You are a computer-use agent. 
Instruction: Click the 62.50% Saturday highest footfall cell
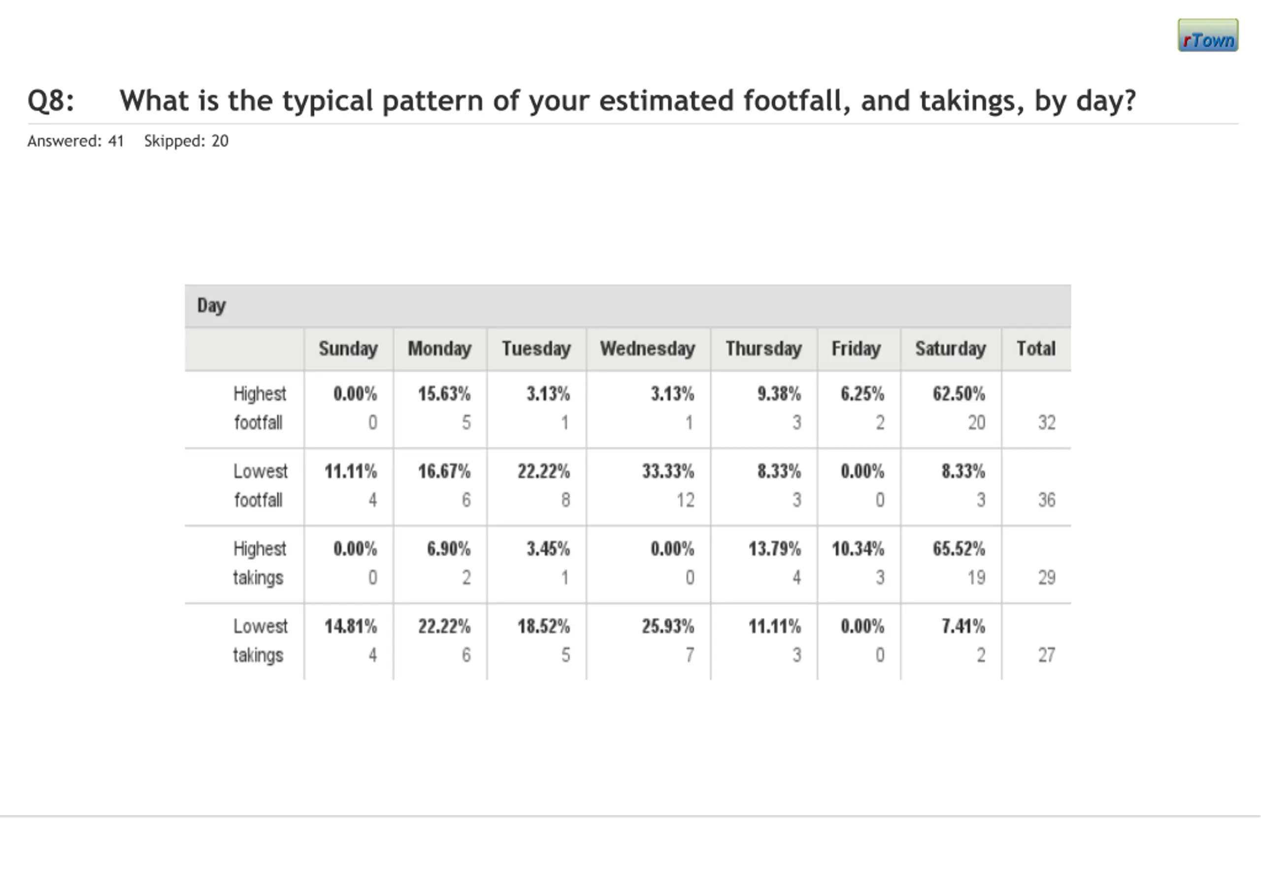pos(959,394)
